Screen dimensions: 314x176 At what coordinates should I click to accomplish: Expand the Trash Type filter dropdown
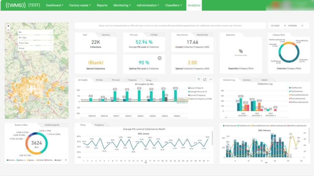coord(36,43)
